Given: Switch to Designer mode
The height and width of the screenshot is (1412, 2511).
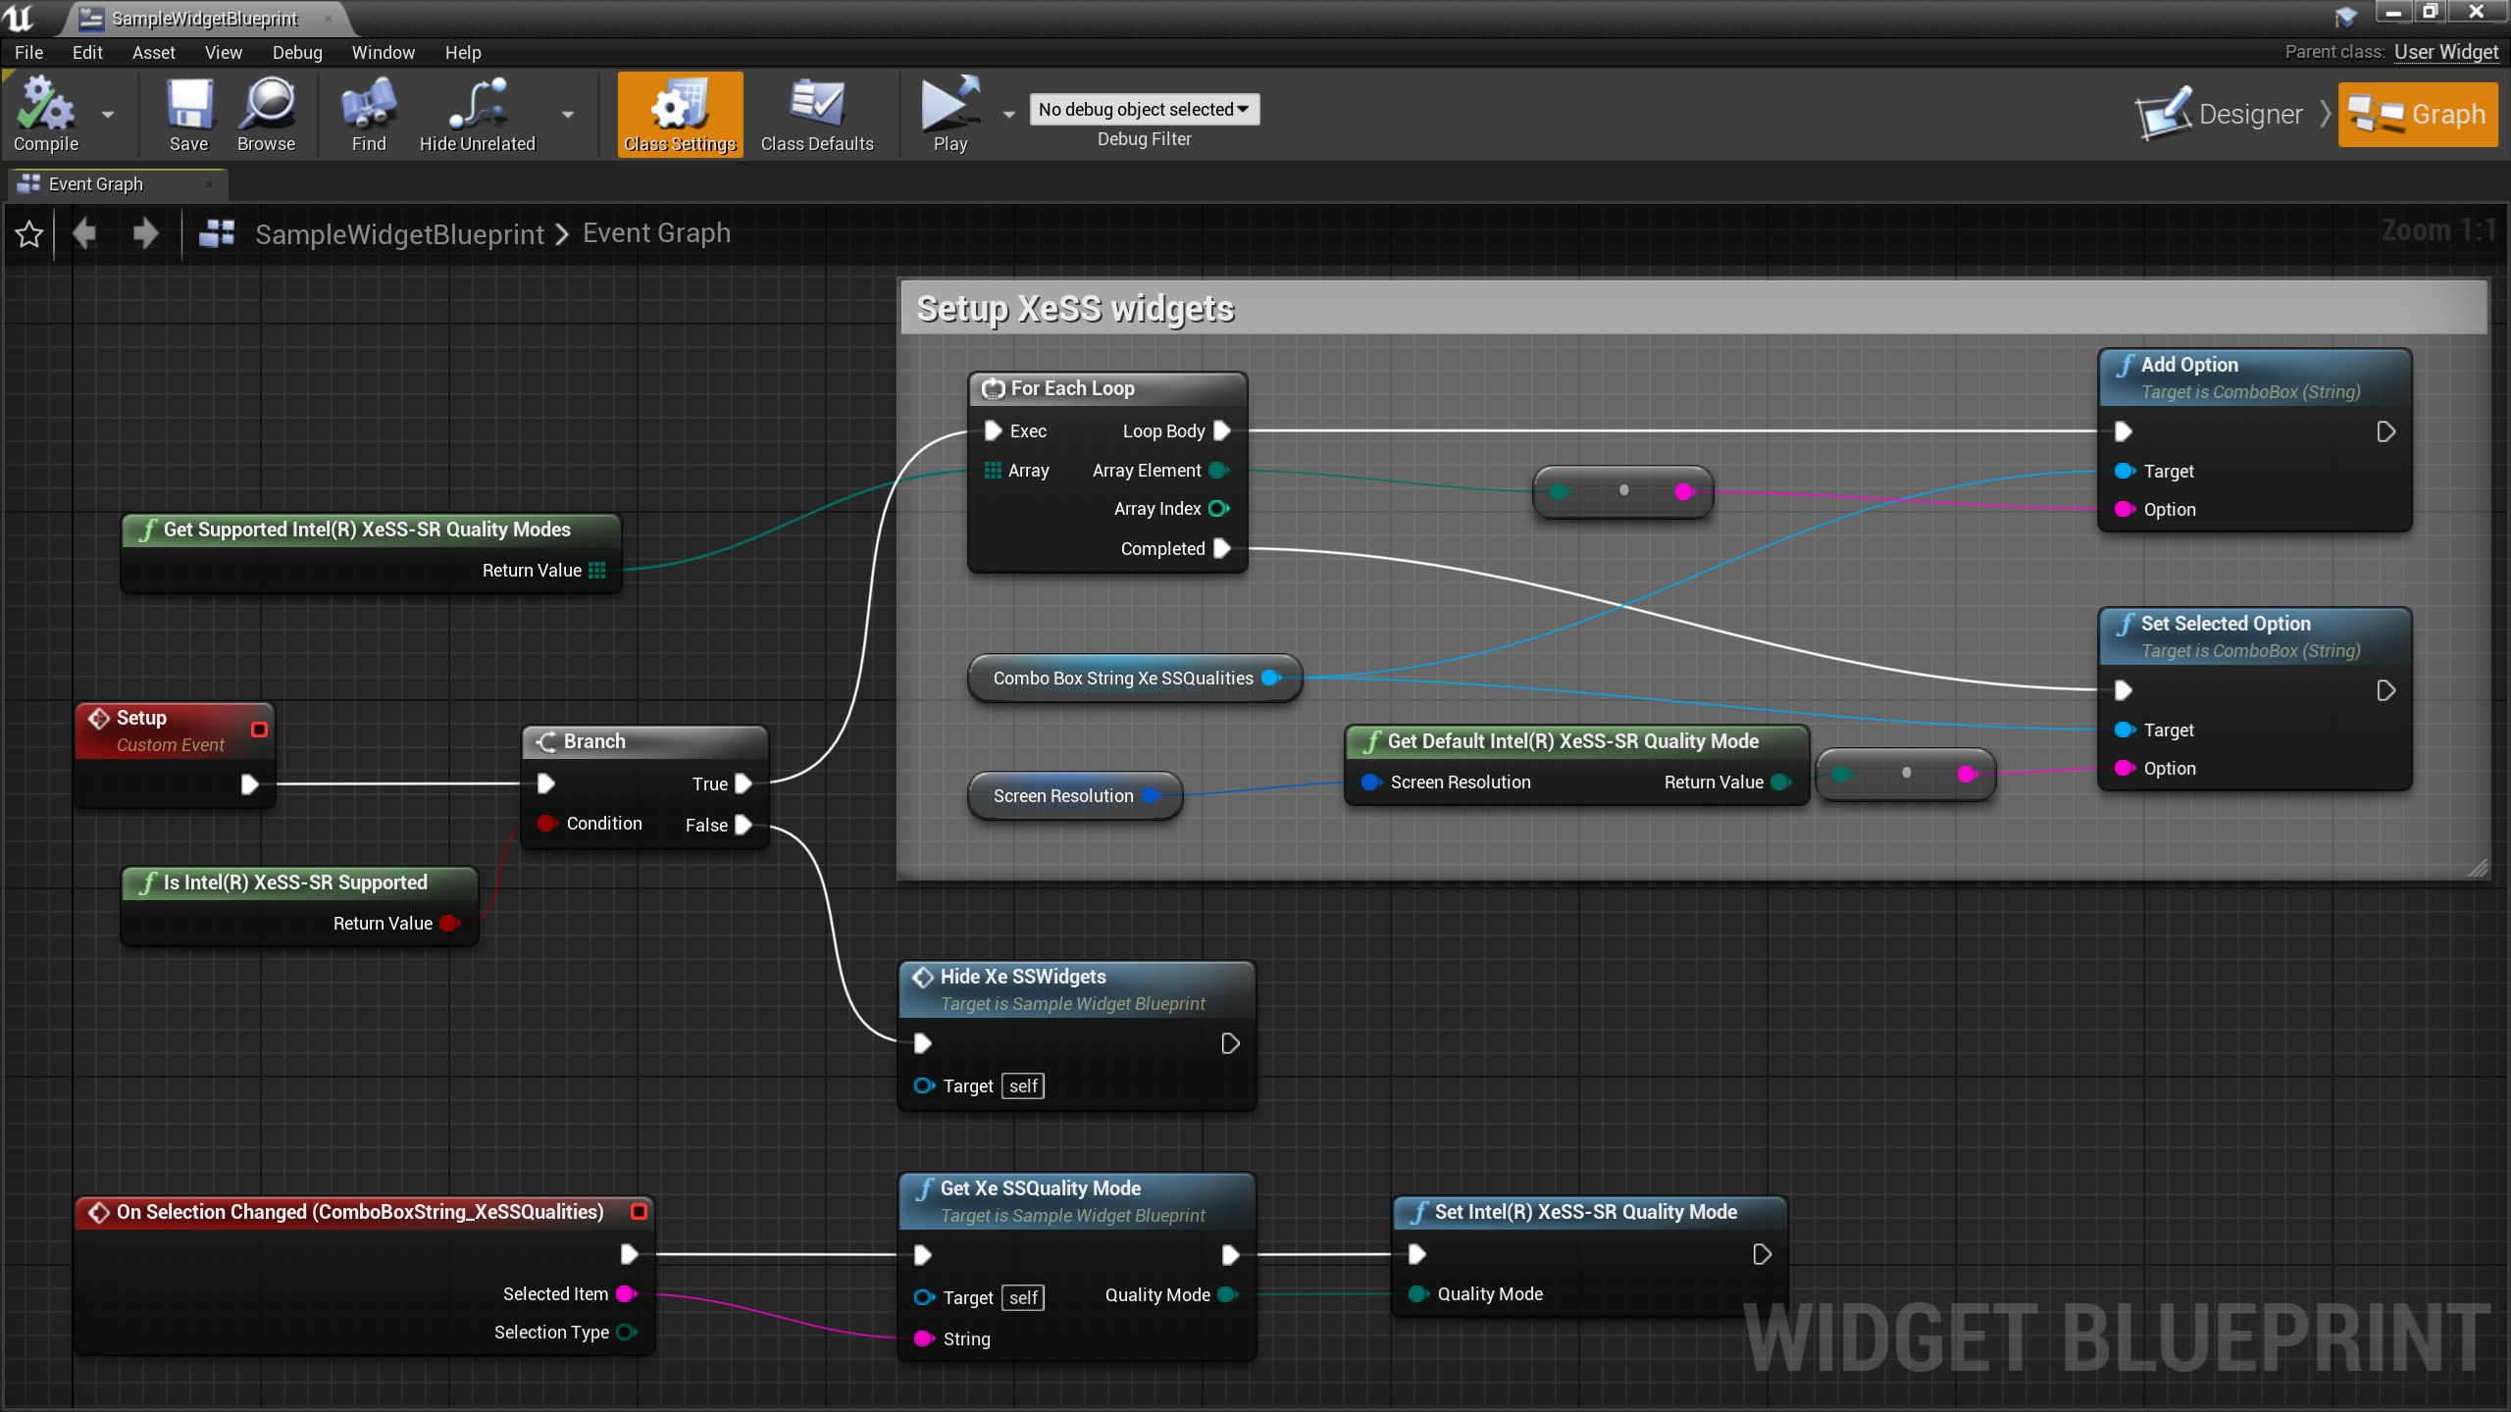Looking at the screenshot, I should click(x=2220, y=115).
